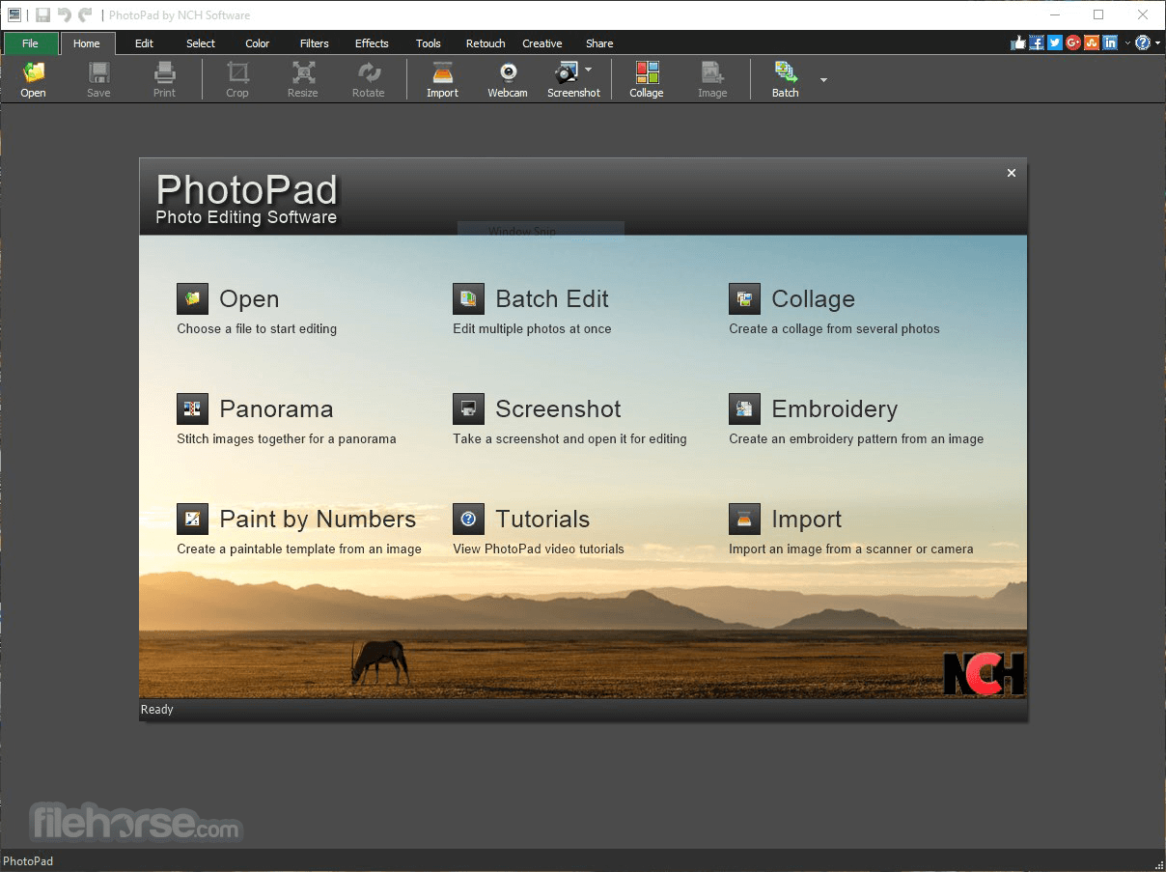This screenshot has height=872, width=1166.
Task: Share via the Twitter icon
Action: (x=1055, y=42)
